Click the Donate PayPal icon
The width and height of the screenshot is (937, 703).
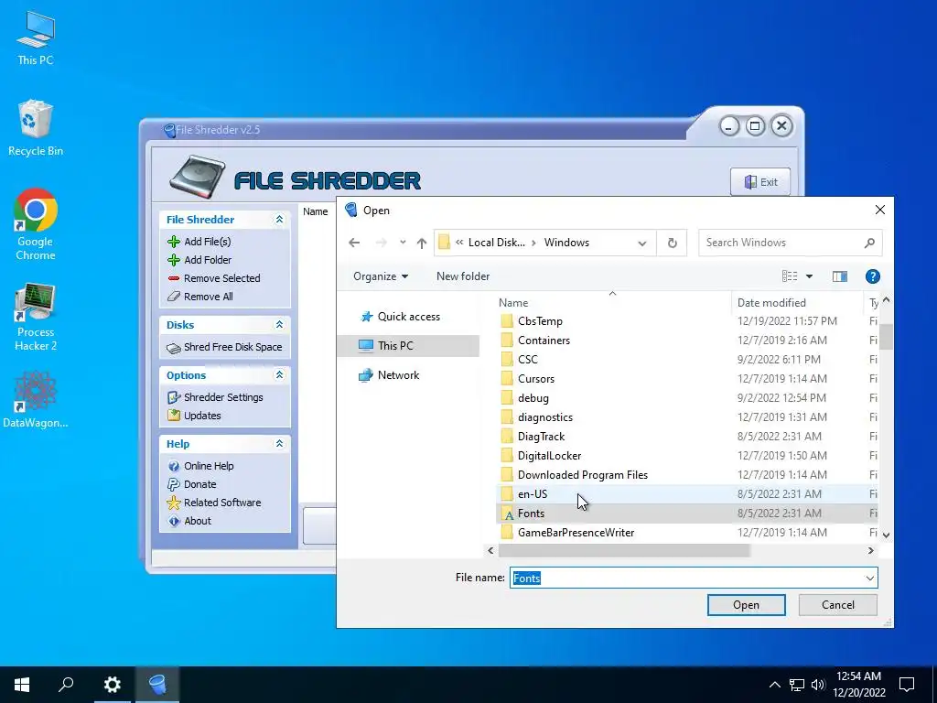pyautogui.click(x=174, y=484)
